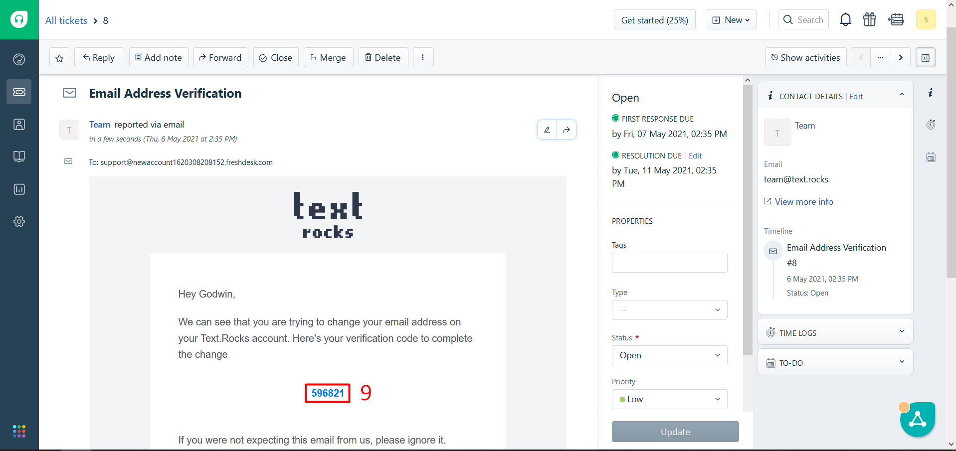
Task: Click the Reply button
Action: point(99,58)
